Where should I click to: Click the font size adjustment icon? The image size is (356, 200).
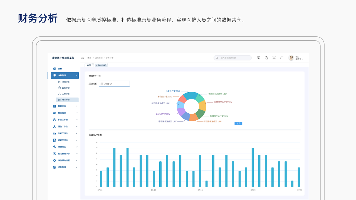(x=281, y=58)
